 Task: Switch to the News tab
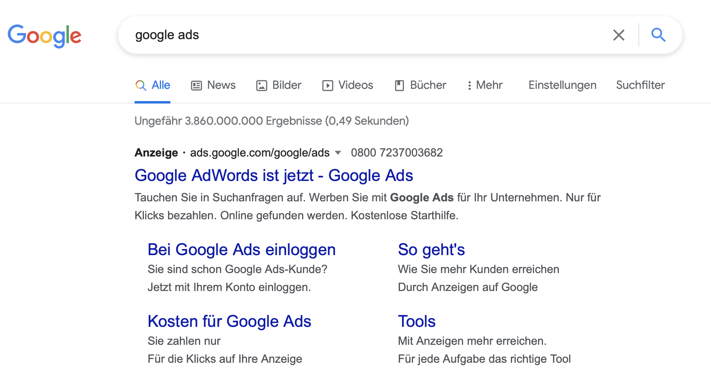point(213,85)
